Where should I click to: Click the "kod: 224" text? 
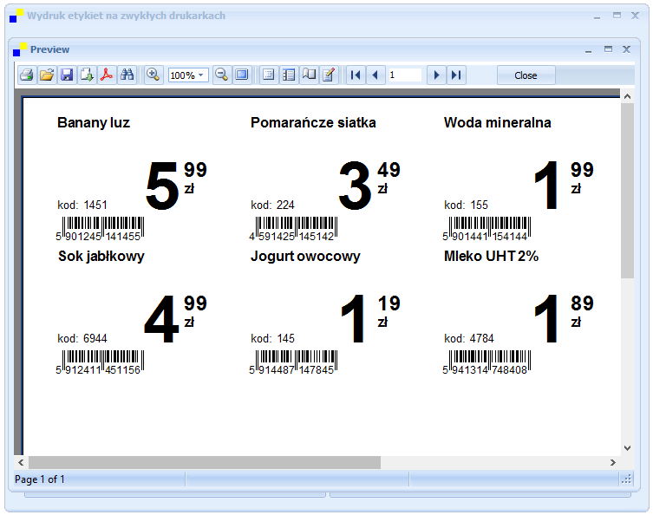273,205
